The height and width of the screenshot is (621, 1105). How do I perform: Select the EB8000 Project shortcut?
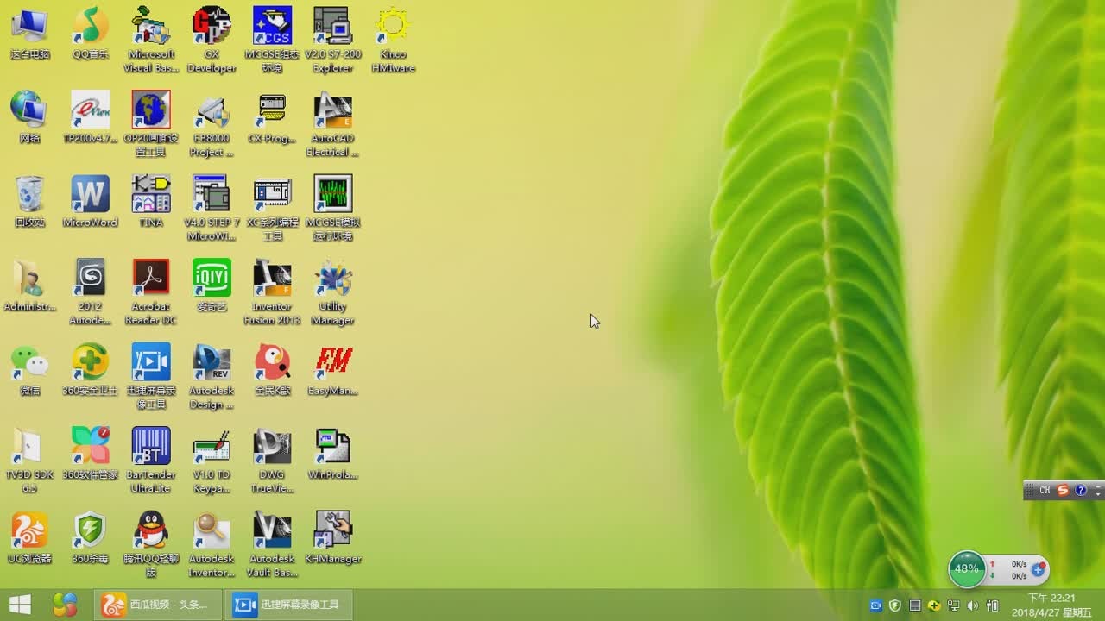coord(212,124)
